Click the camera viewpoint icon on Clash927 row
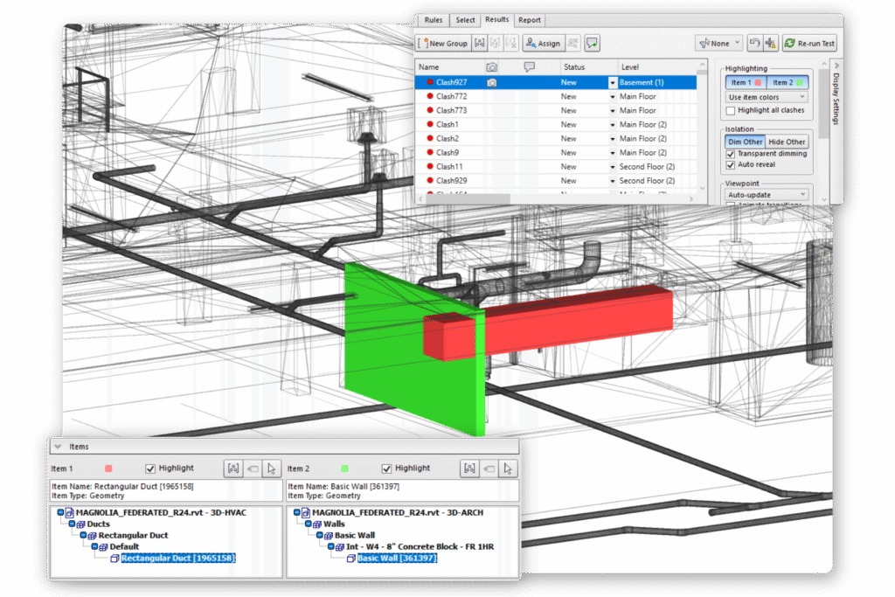The image size is (895, 597). click(x=491, y=83)
